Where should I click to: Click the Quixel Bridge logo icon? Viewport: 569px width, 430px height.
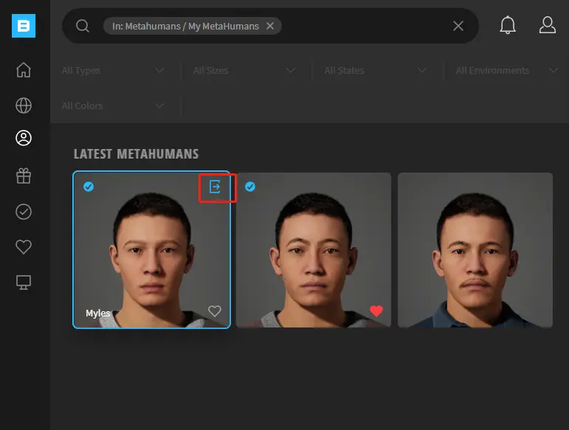tap(24, 26)
